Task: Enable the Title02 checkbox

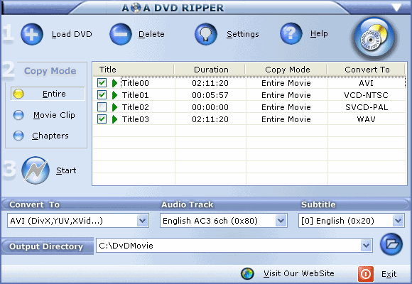Action: pyautogui.click(x=102, y=107)
